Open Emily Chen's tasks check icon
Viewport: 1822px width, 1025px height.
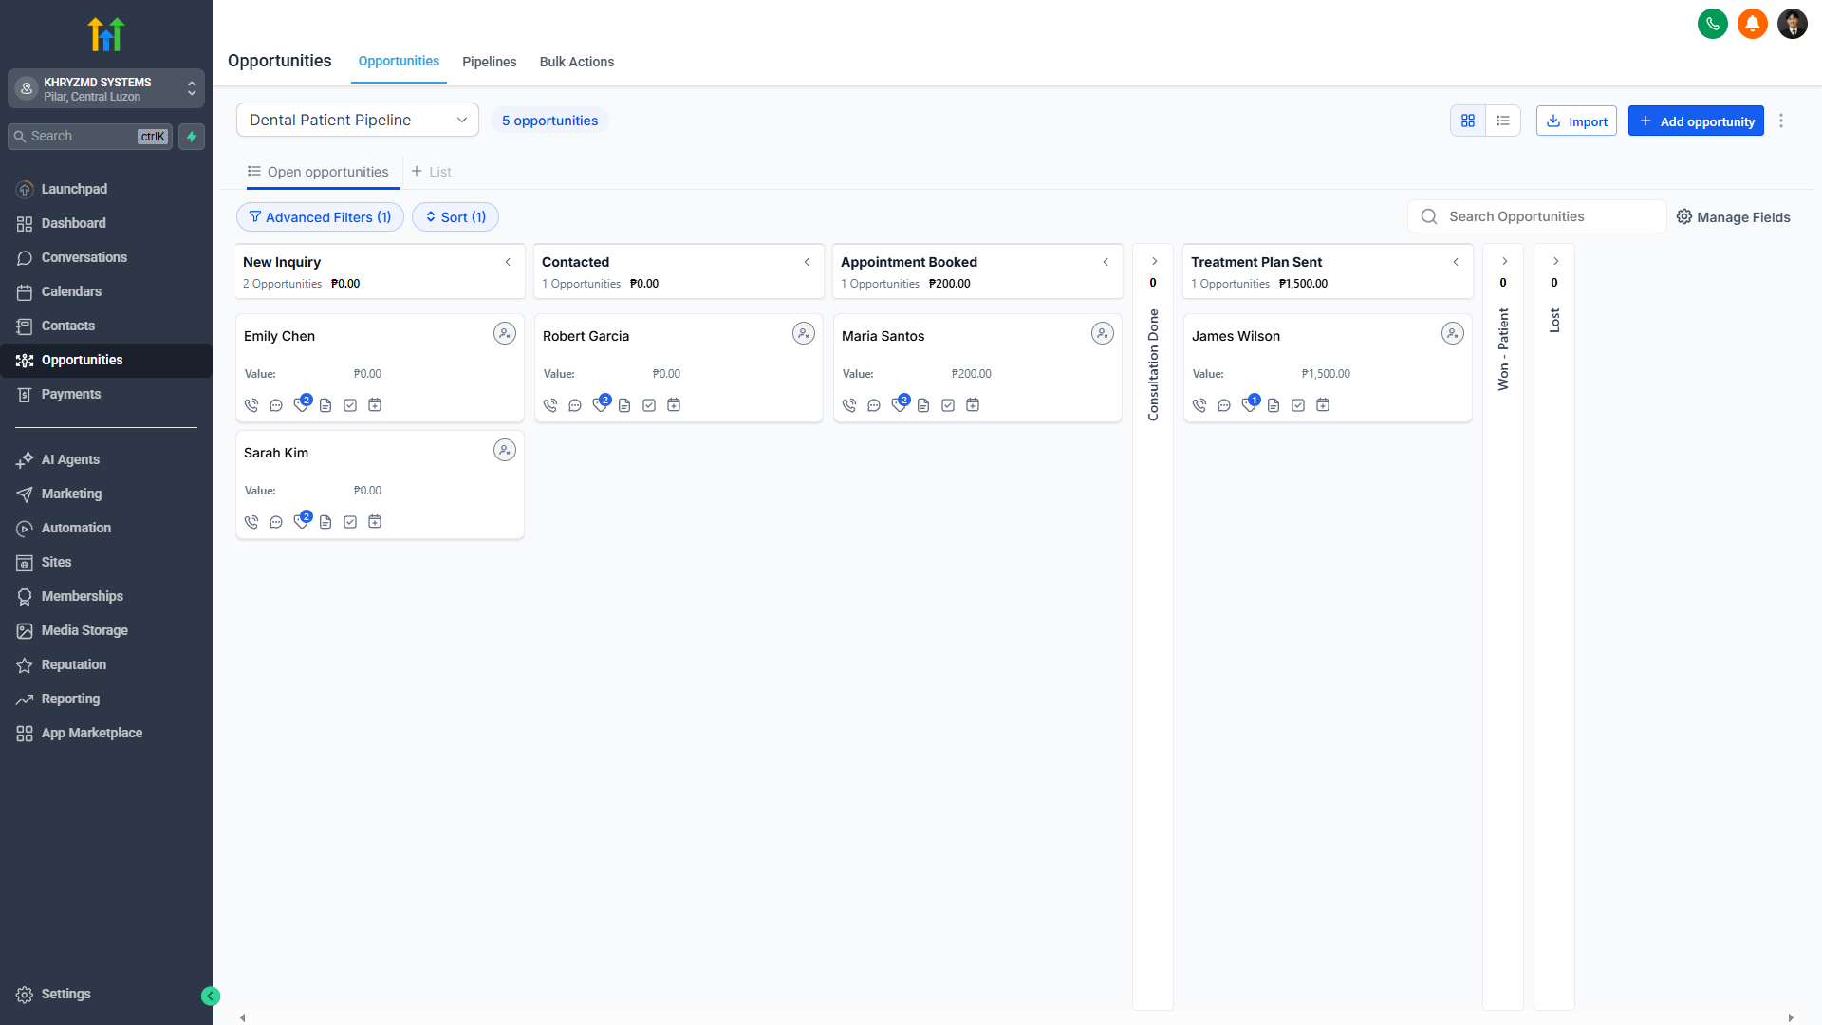point(350,405)
